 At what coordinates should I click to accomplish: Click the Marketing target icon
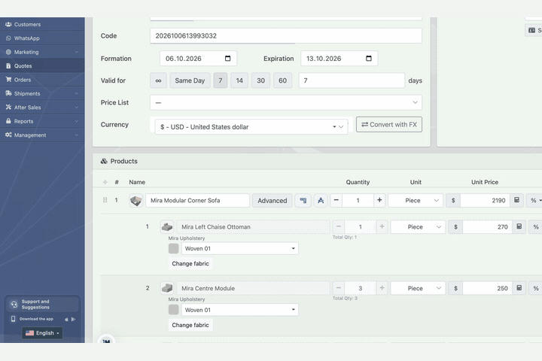[x=8, y=52]
